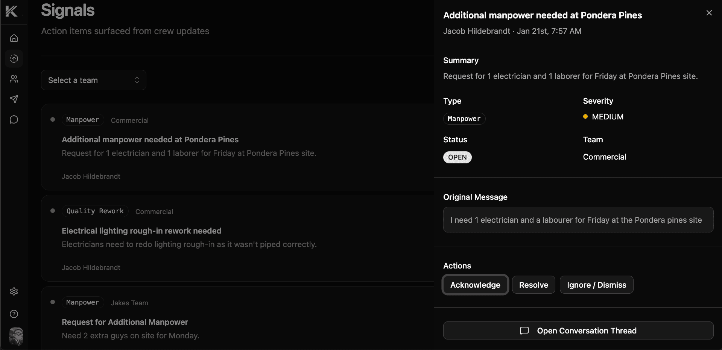Open the Home page from the sidebar
Screen dimensions: 722x350
(14, 38)
